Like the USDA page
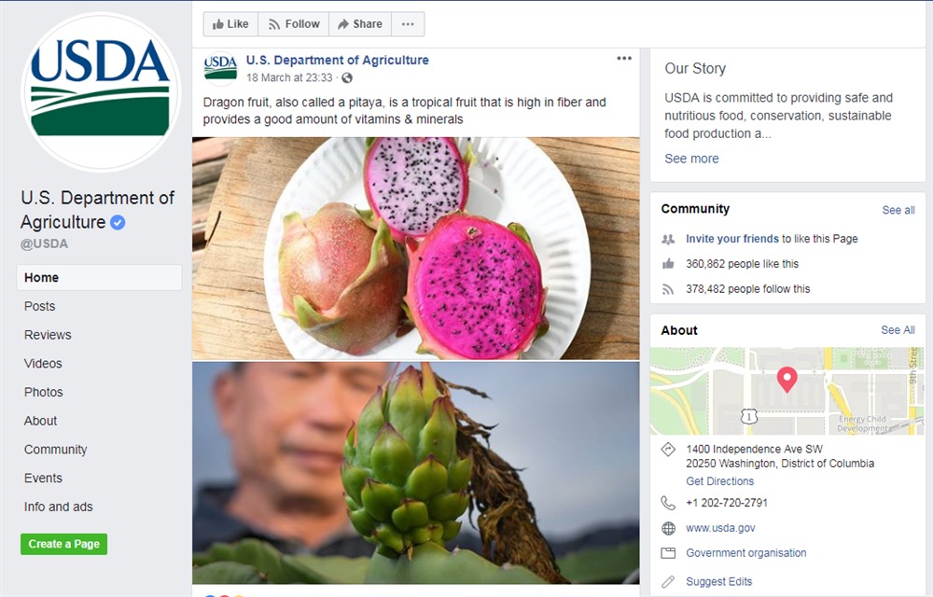This screenshot has height=597, width=933. click(228, 24)
